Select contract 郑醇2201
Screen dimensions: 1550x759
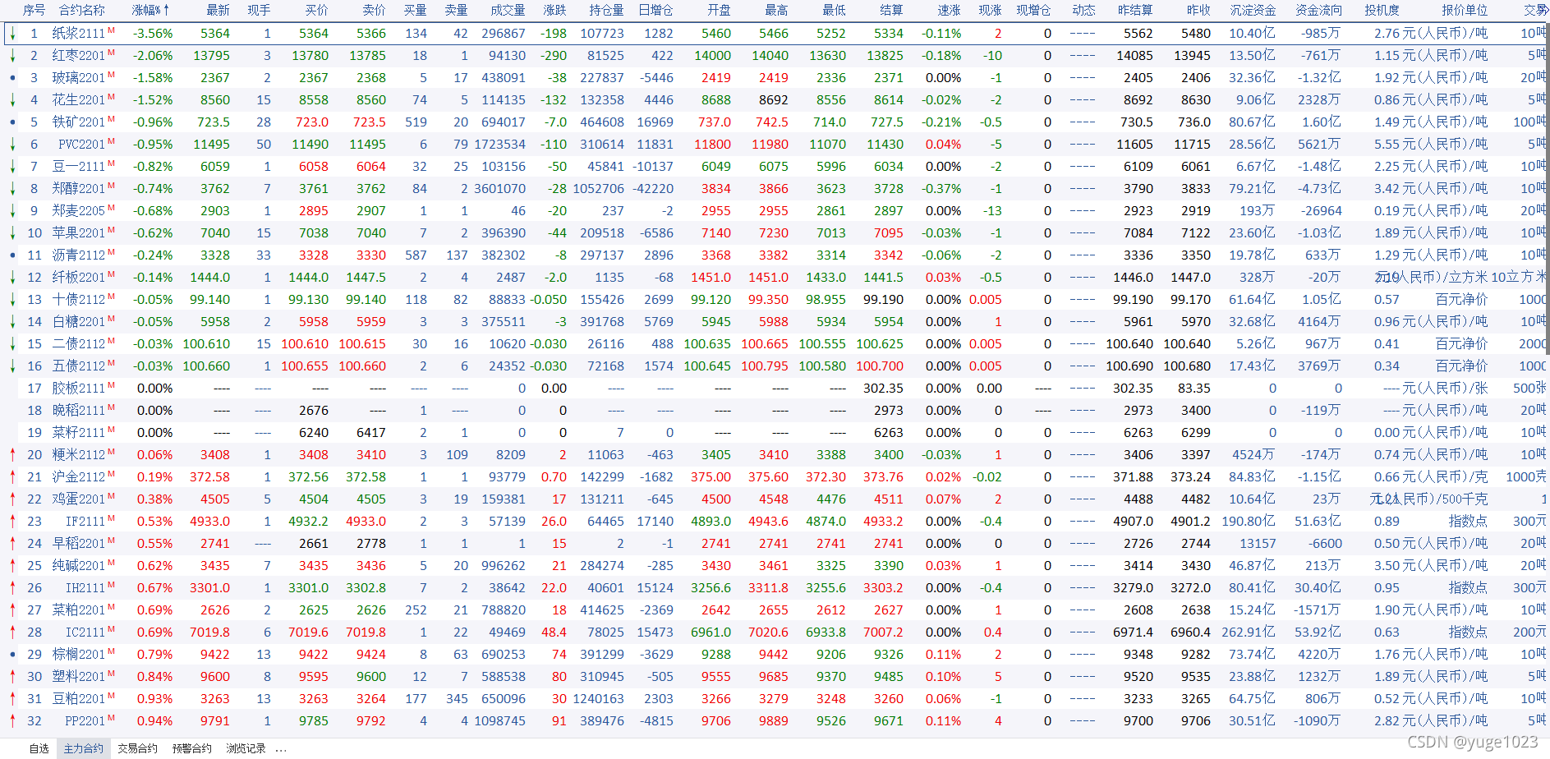pyautogui.click(x=78, y=189)
